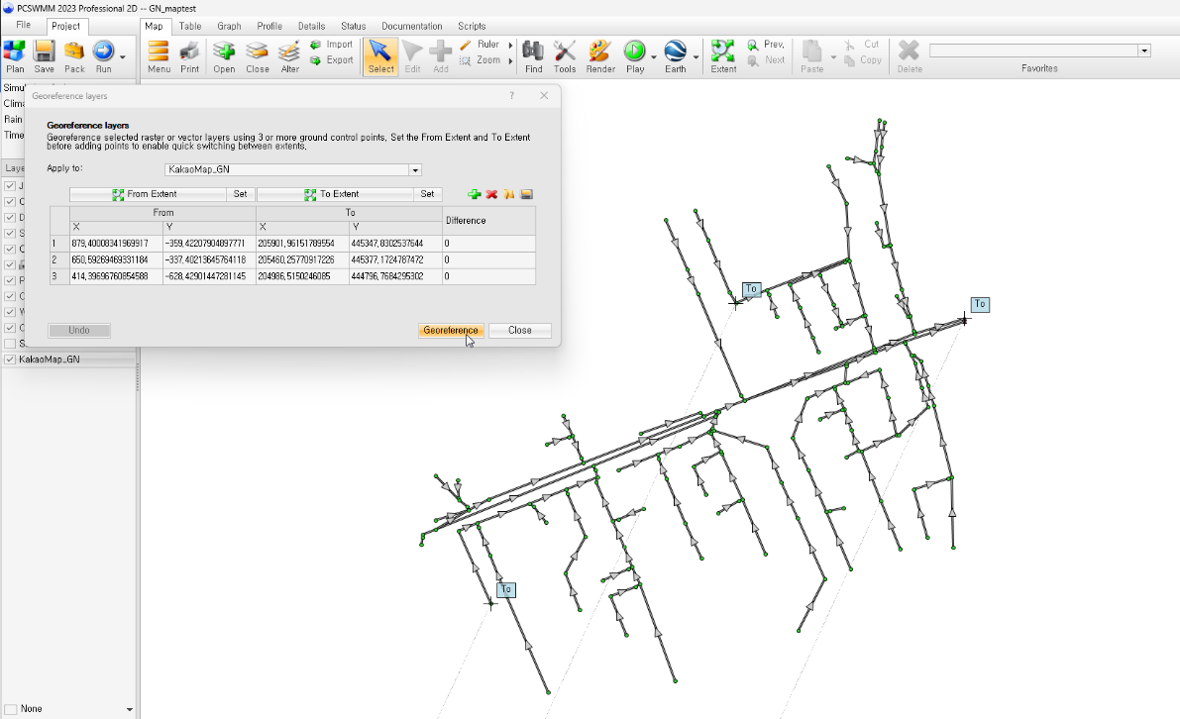Click Set beside From Extent

(240, 194)
